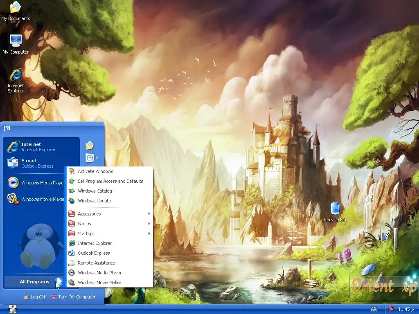Screen dimensions: 419x314
Task: Click the Remote Assistance icon
Action: coord(72,263)
